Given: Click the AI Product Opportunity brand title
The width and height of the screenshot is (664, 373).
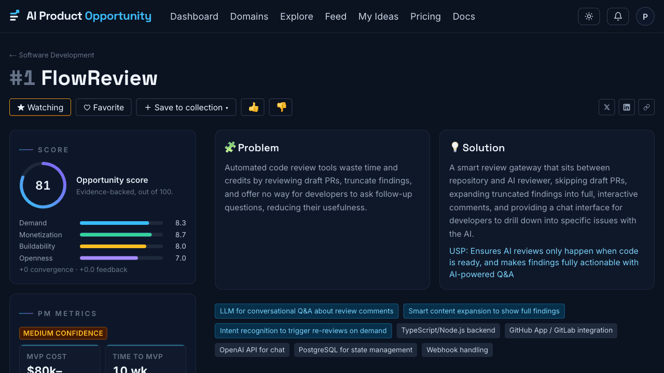Looking at the screenshot, I should [x=89, y=16].
